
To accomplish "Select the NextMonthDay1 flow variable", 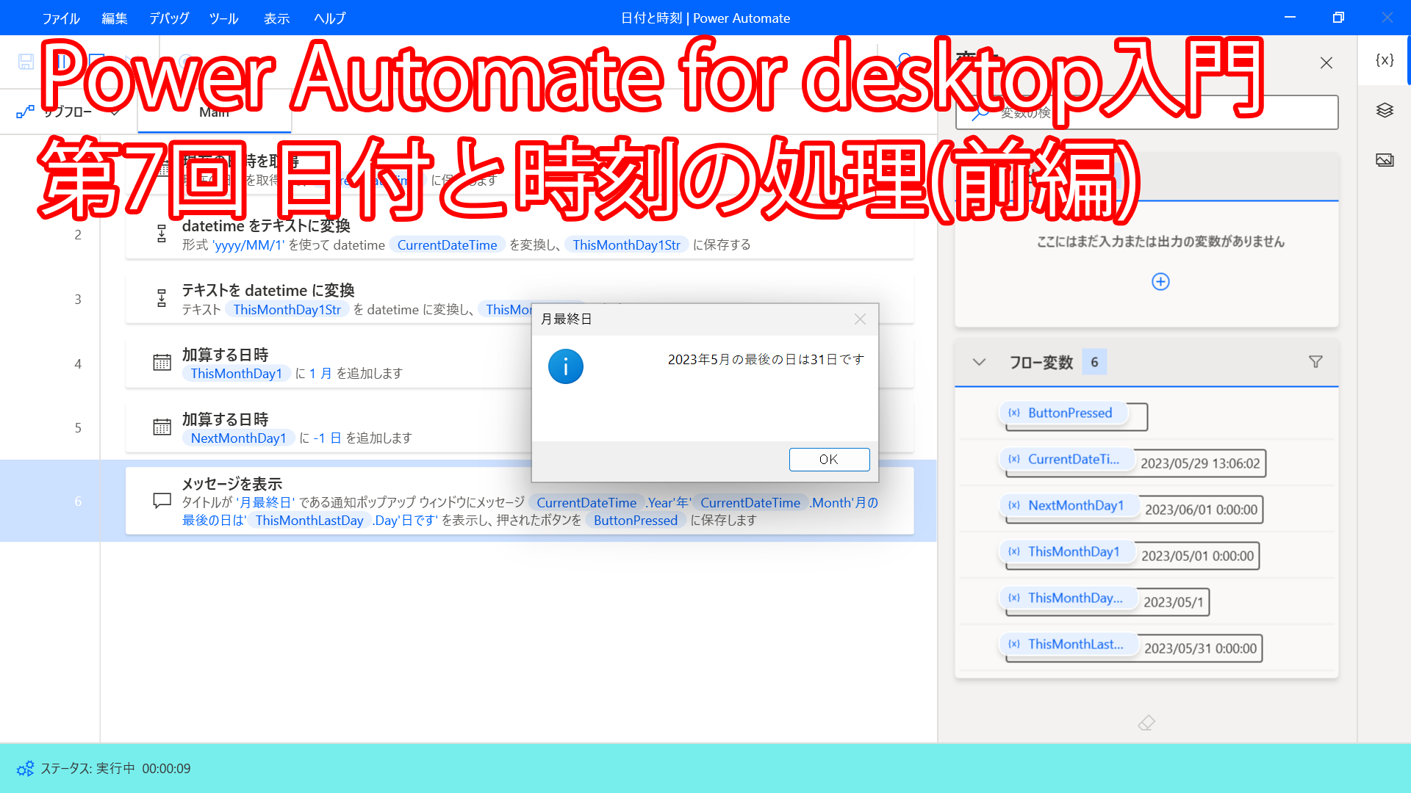I will coord(1069,506).
